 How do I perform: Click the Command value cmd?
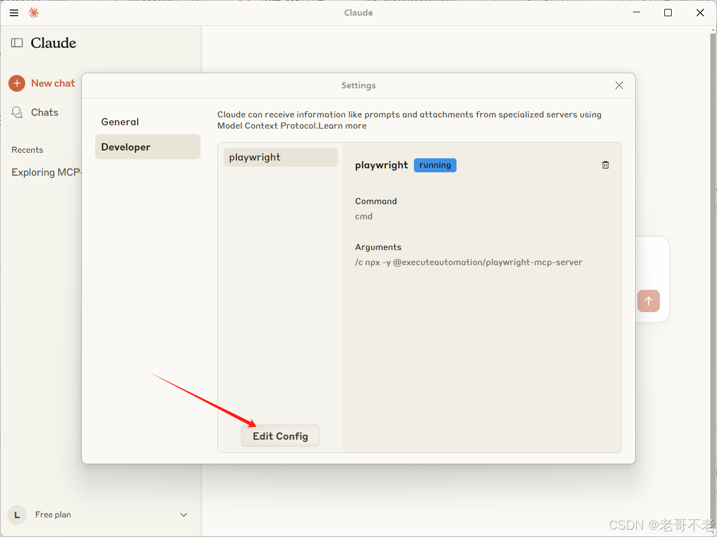click(364, 216)
